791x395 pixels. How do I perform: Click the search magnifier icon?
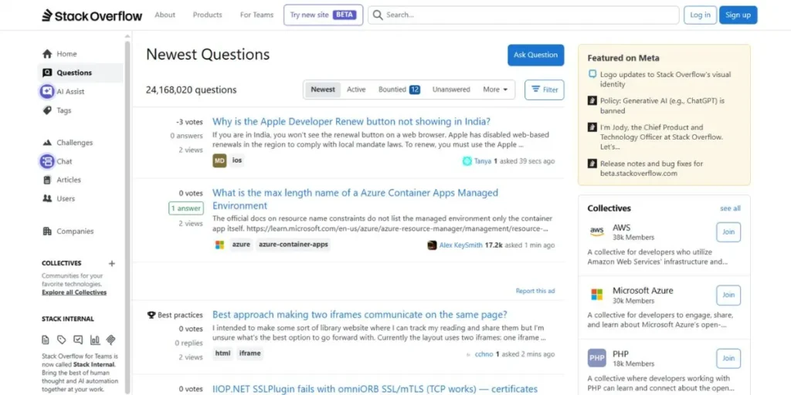[377, 15]
